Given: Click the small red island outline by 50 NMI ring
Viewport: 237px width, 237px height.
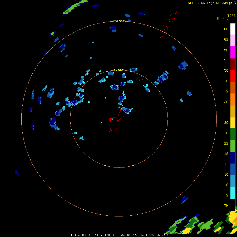Looking at the screenshot, I should 141,78.
